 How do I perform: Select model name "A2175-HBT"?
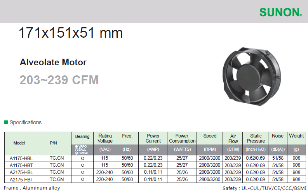21,179
